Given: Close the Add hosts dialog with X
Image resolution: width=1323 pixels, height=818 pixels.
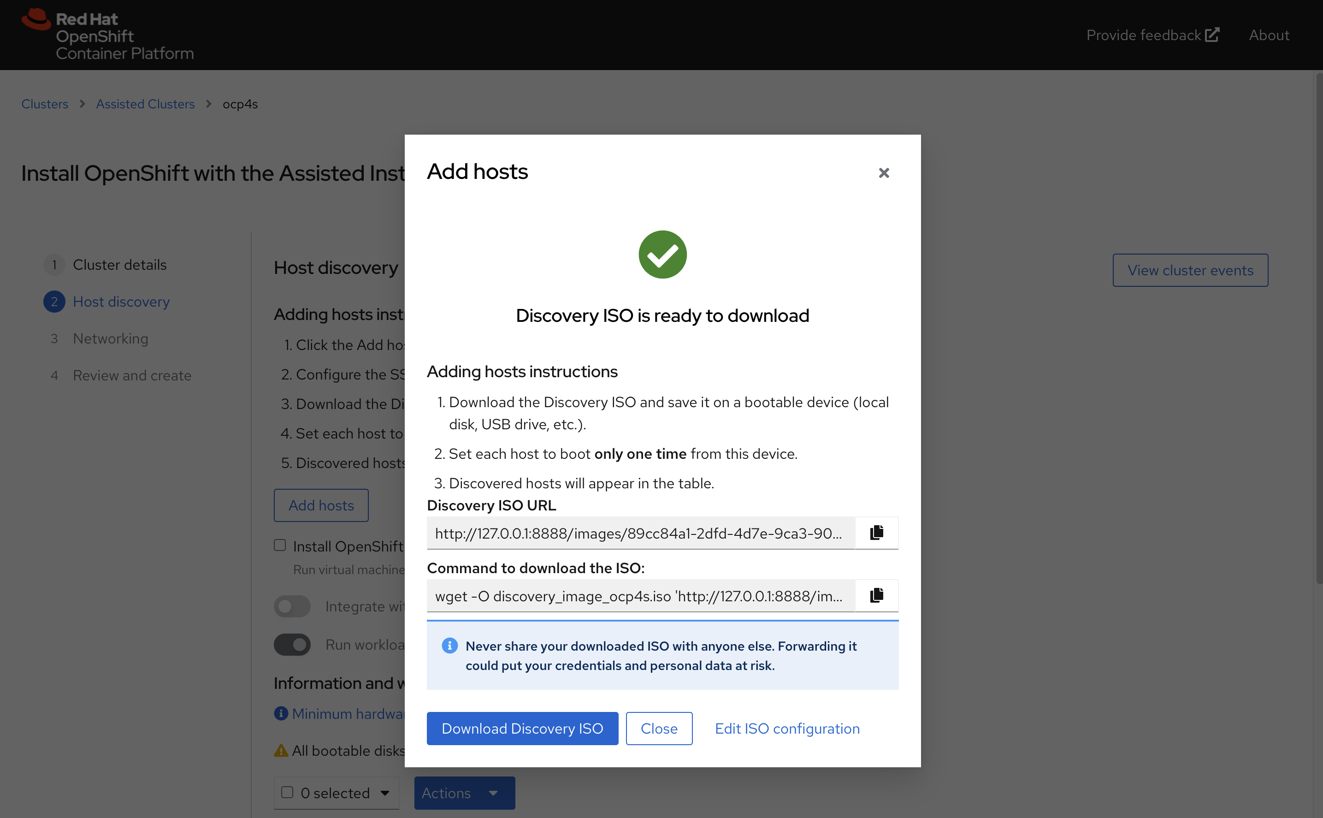Looking at the screenshot, I should tap(884, 172).
